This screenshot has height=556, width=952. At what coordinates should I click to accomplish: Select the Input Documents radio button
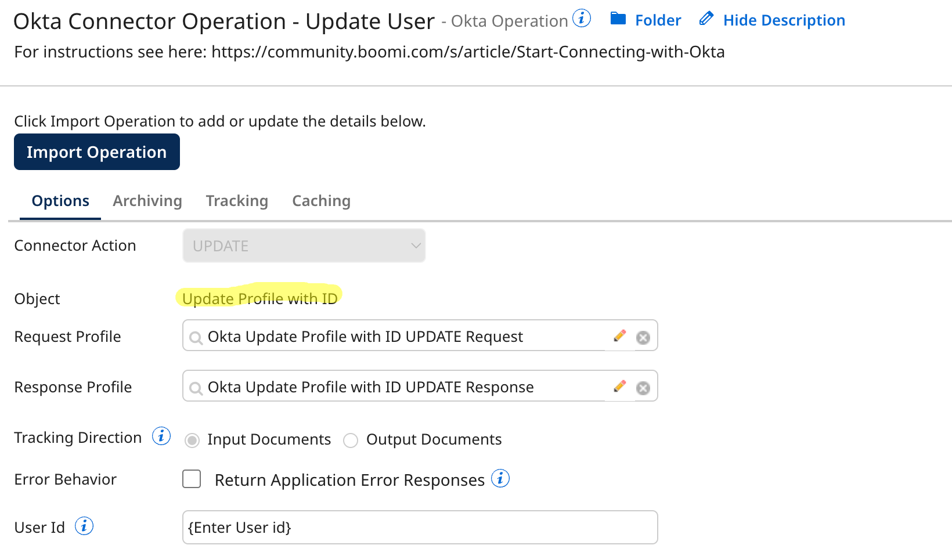[192, 440]
